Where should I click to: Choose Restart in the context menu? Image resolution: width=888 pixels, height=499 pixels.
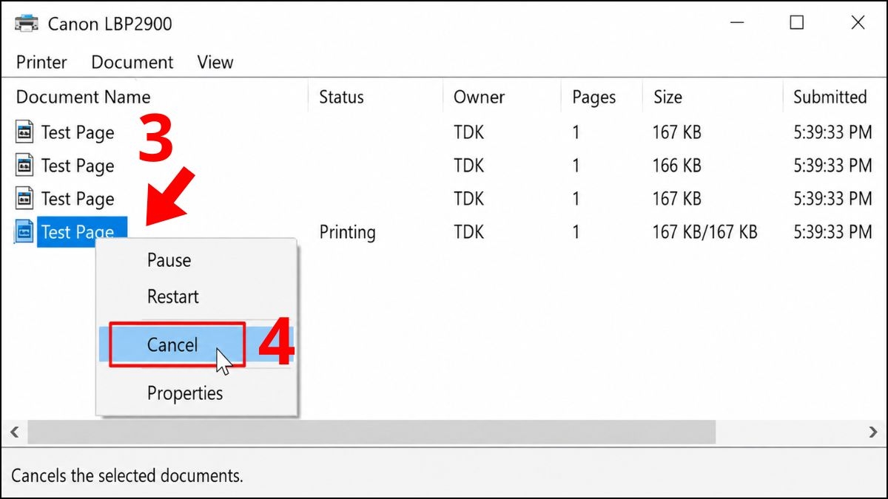pos(173,296)
